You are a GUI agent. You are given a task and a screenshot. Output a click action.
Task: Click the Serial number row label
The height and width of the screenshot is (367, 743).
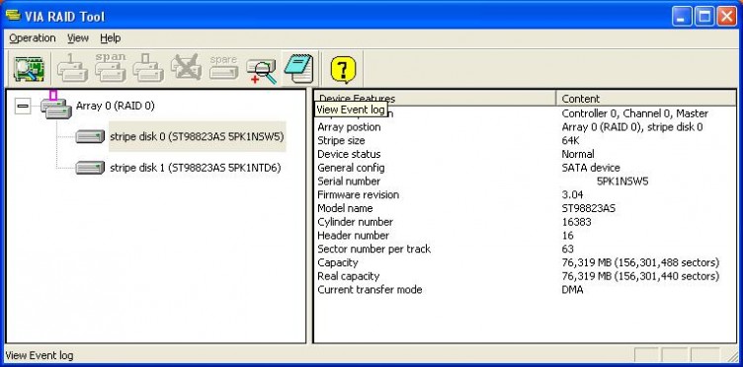coord(349,182)
